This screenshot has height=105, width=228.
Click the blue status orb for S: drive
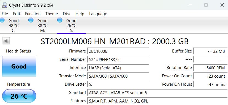click(60, 20)
